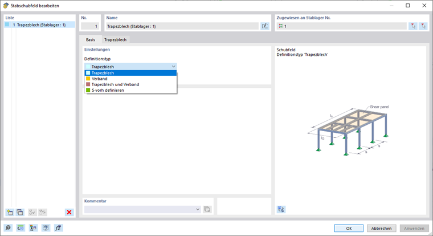
Task: Toggle the preview graphic view icon
Action: pos(281,209)
